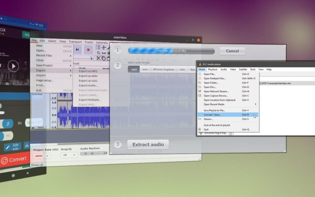Expand Open Recent Media submenu in VLC

pyautogui.click(x=228, y=104)
